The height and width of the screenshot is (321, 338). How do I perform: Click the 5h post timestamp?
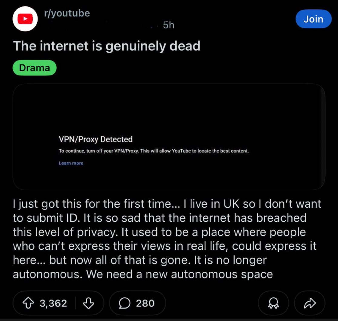(169, 25)
